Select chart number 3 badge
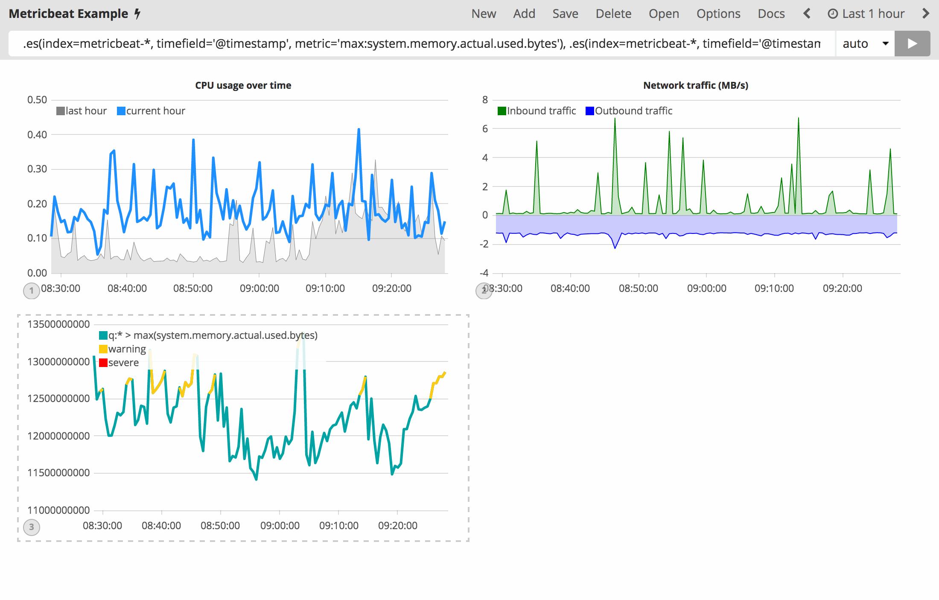 [31, 527]
